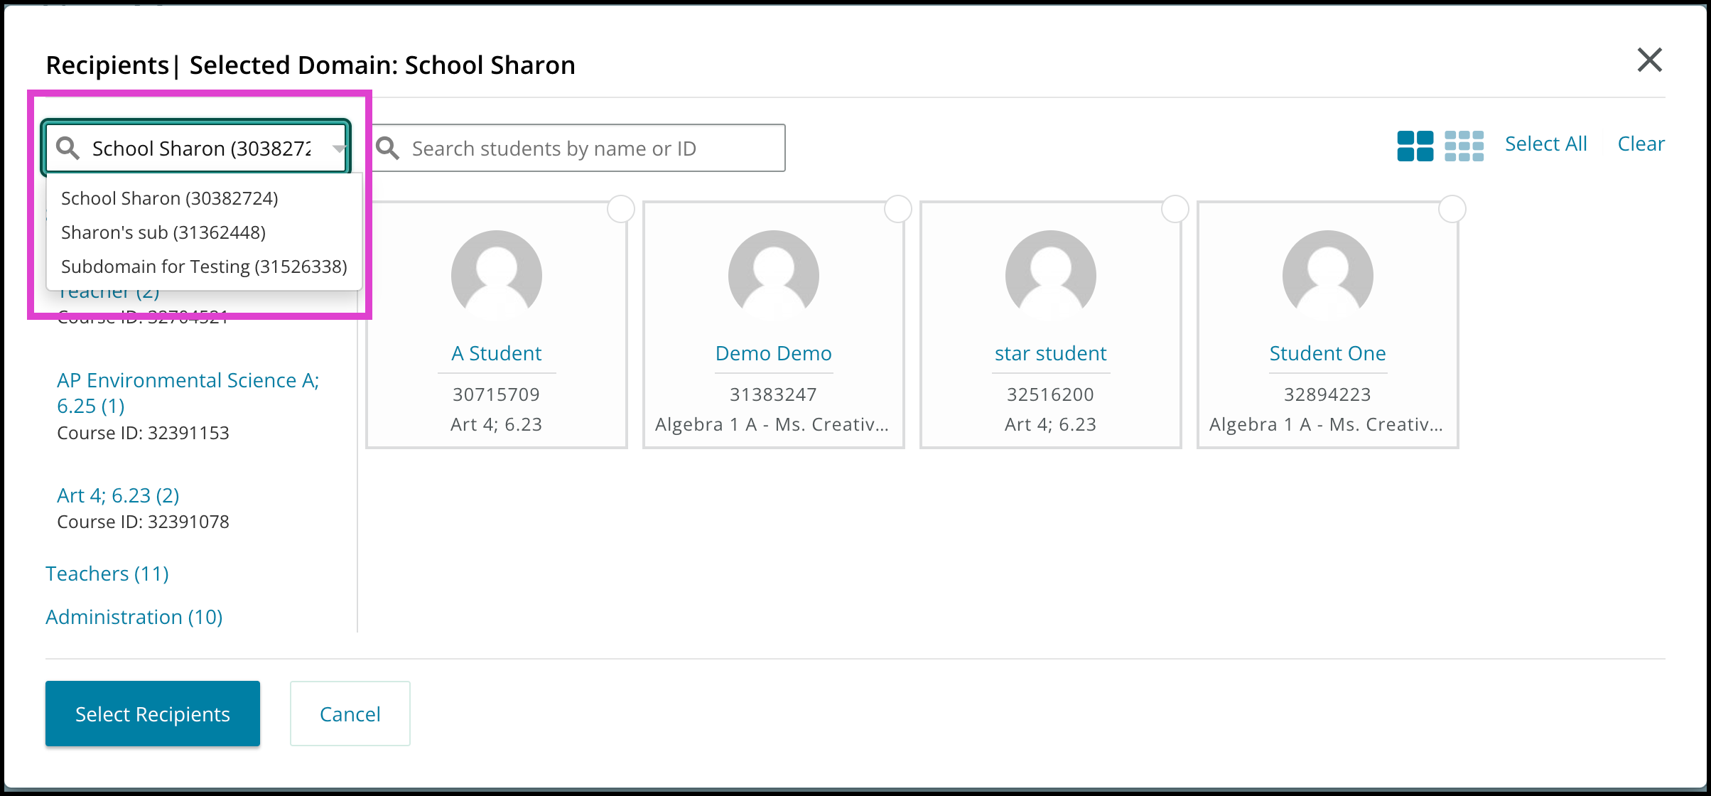Switch to small grid view icon
The height and width of the screenshot is (796, 1711).
click(x=1464, y=146)
